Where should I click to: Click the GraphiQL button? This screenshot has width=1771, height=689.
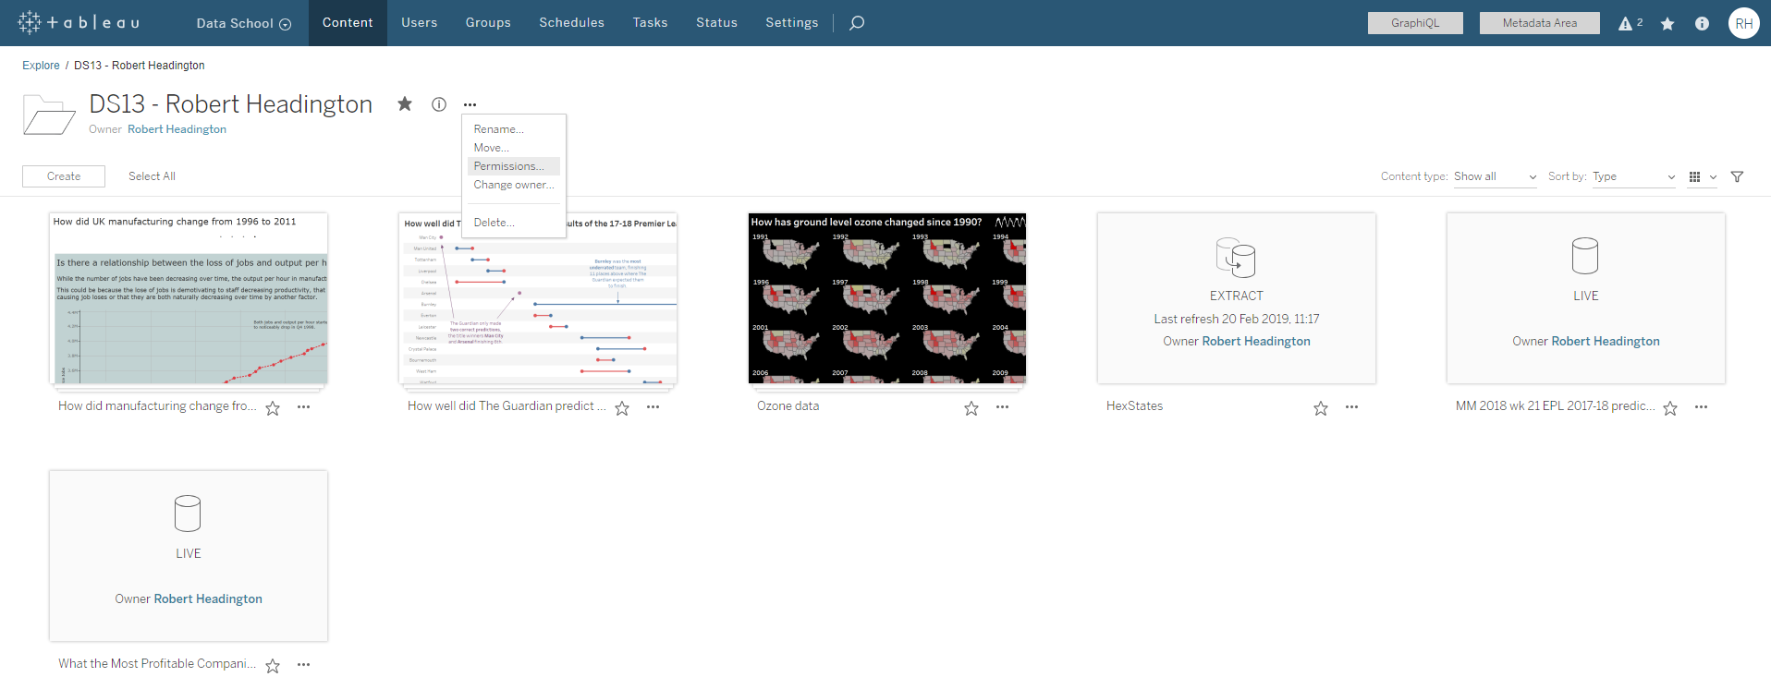(1415, 23)
